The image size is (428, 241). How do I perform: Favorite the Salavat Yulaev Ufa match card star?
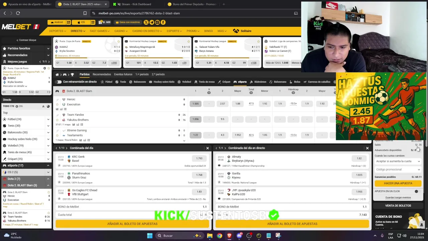coord(258,41)
